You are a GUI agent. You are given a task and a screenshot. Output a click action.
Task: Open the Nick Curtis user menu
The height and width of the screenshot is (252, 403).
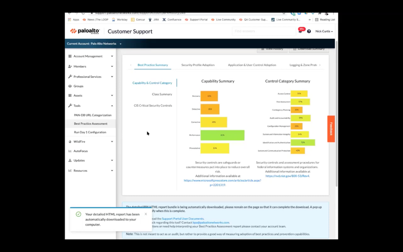click(x=324, y=31)
